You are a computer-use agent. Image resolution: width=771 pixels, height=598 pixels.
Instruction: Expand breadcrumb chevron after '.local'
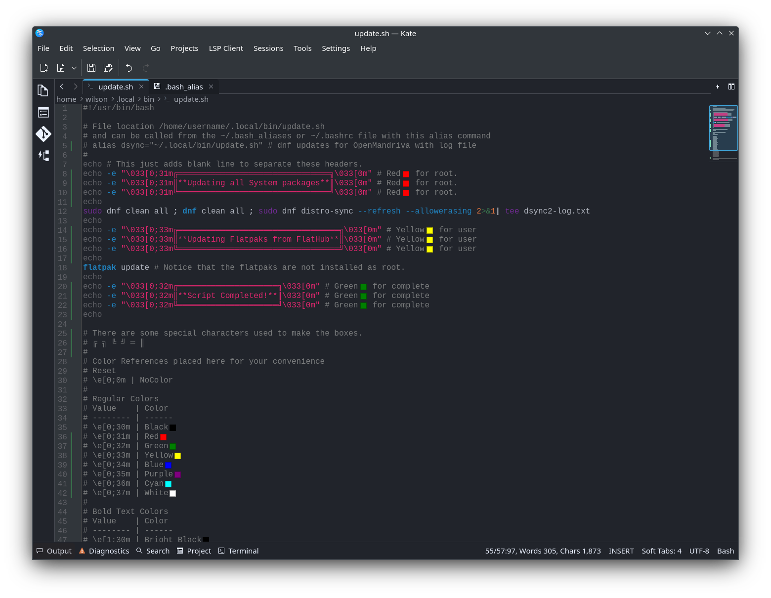pyautogui.click(x=139, y=99)
